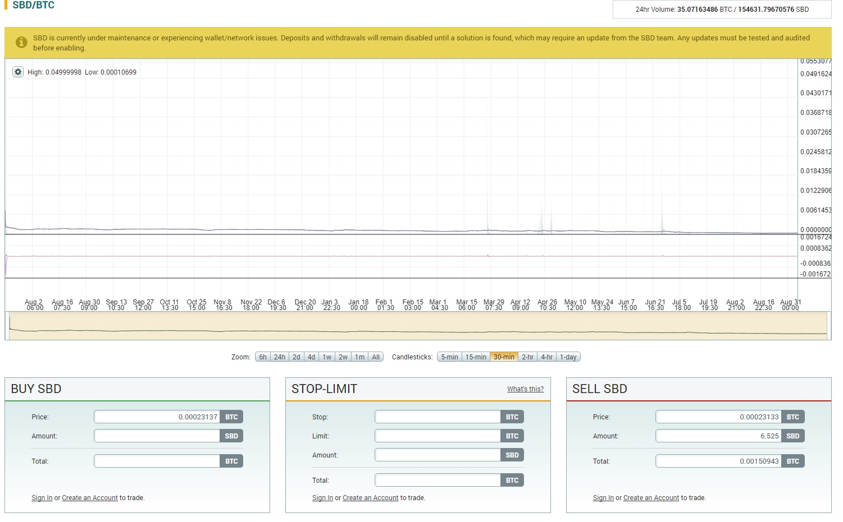Focus the Buy SBD Amount field

pyautogui.click(x=157, y=436)
